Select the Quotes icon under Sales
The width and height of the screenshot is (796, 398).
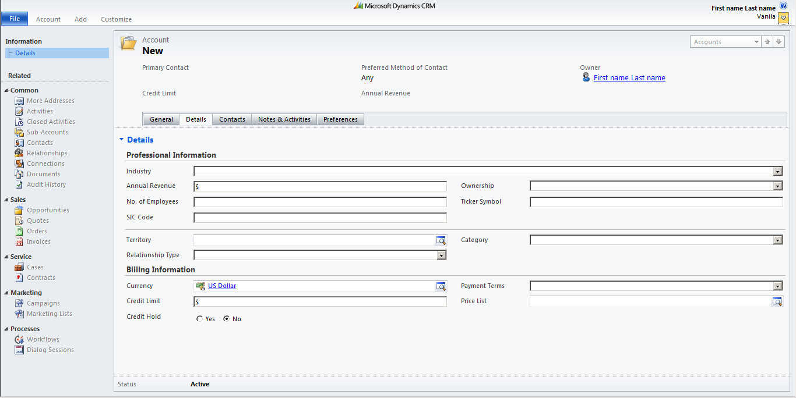(18, 221)
